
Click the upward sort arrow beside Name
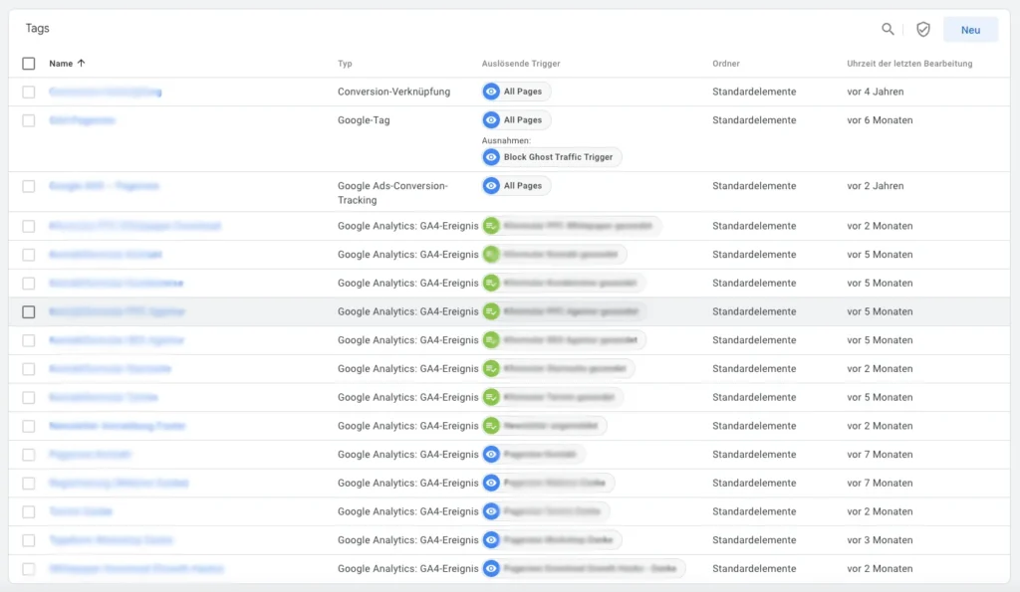click(x=82, y=64)
